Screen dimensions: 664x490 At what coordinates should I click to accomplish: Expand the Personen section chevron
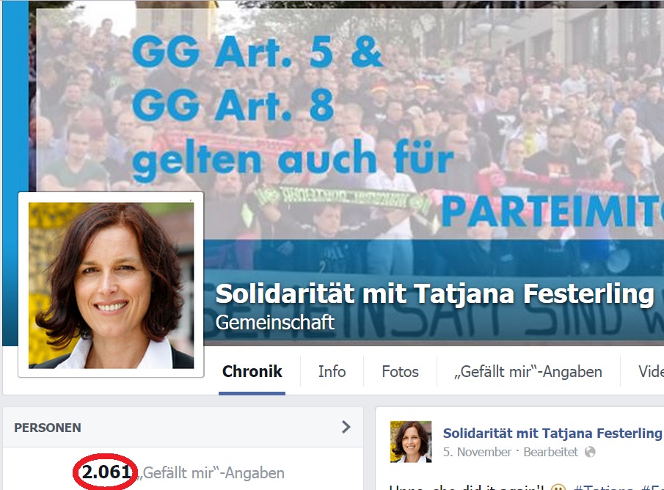pyautogui.click(x=346, y=427)
